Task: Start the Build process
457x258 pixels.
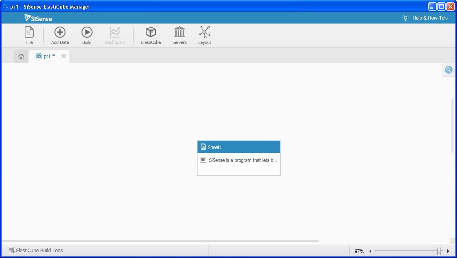Action: [x=87, y=35]
